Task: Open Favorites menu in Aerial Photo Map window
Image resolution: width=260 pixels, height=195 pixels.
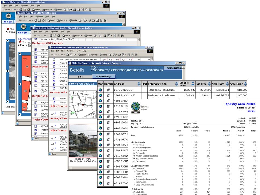Action: (x=24, y=6)
